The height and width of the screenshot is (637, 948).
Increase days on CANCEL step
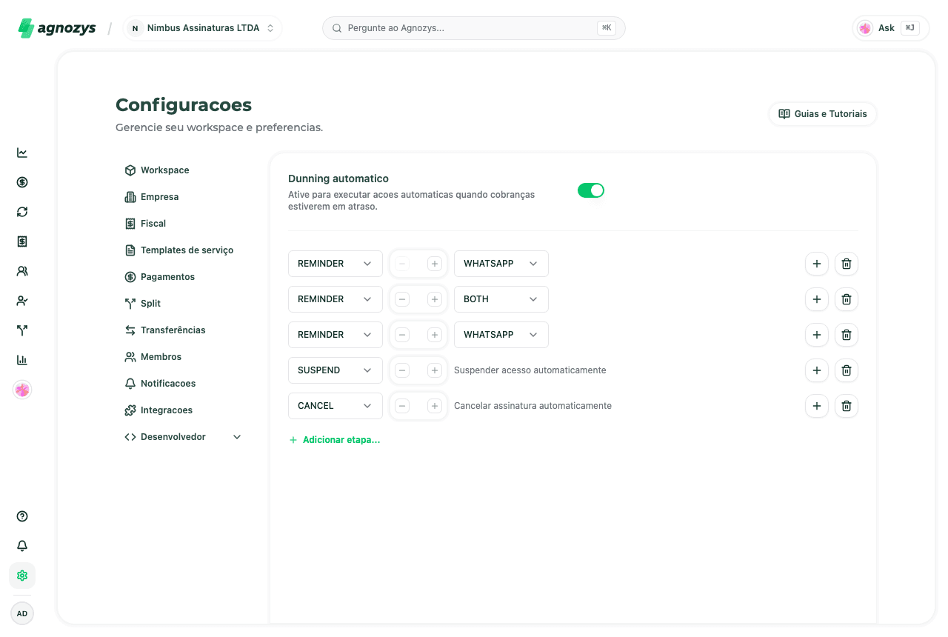point(435,406)
